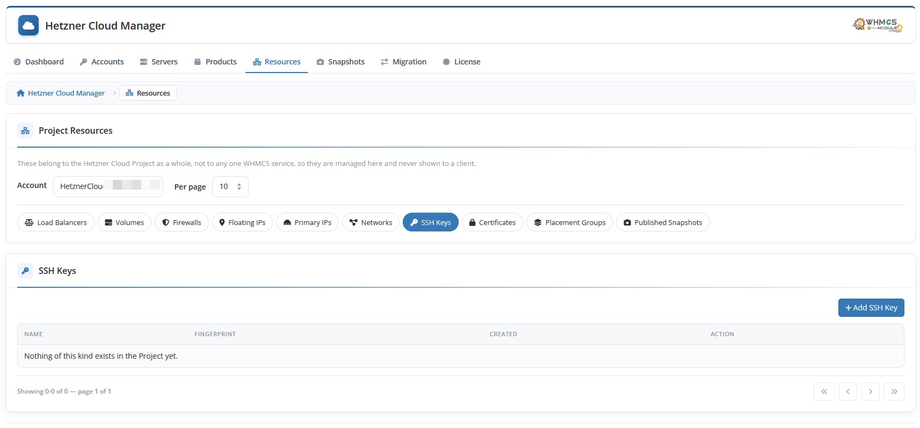Screen dimensions: 920x428
Task: Select the SSH Keys resource filter
Action: coord(430,222)
